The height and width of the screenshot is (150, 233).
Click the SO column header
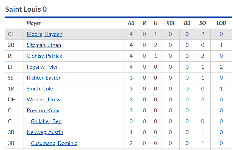pyautogui.click(x=203, y=23)
